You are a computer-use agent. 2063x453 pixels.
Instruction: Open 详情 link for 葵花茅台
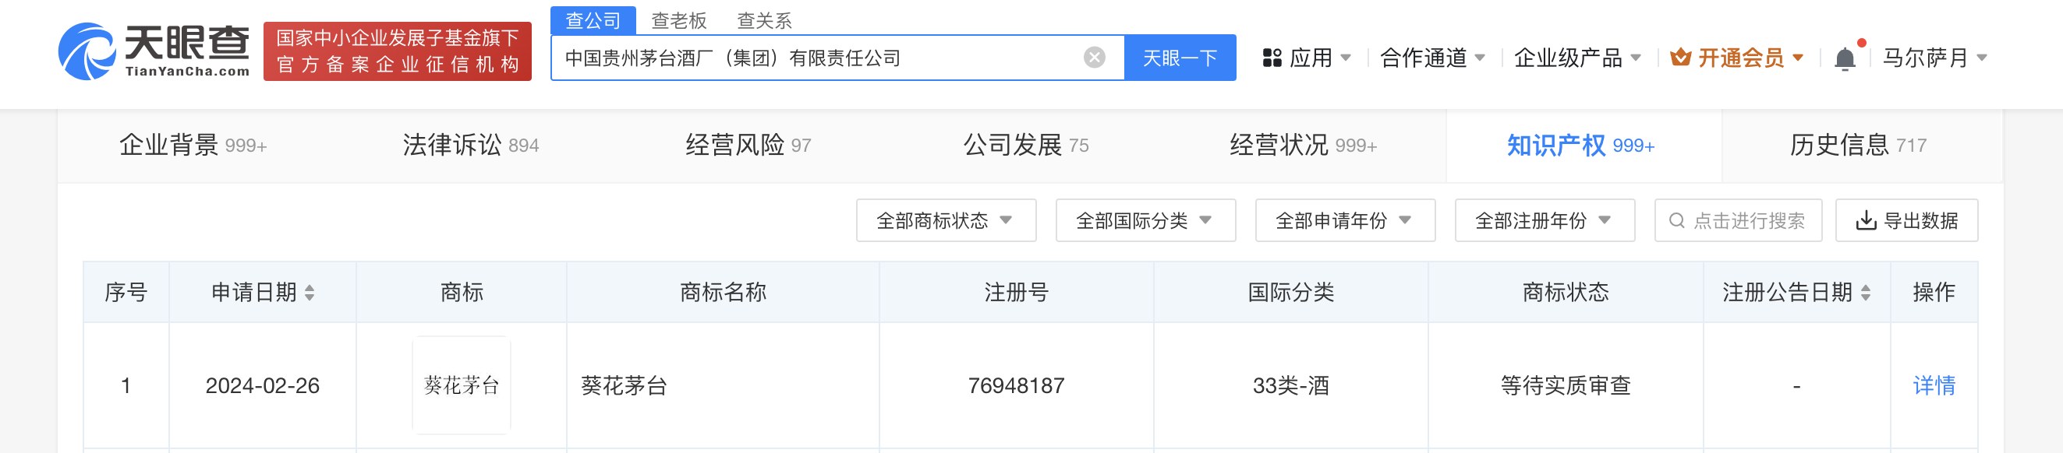1934,386
